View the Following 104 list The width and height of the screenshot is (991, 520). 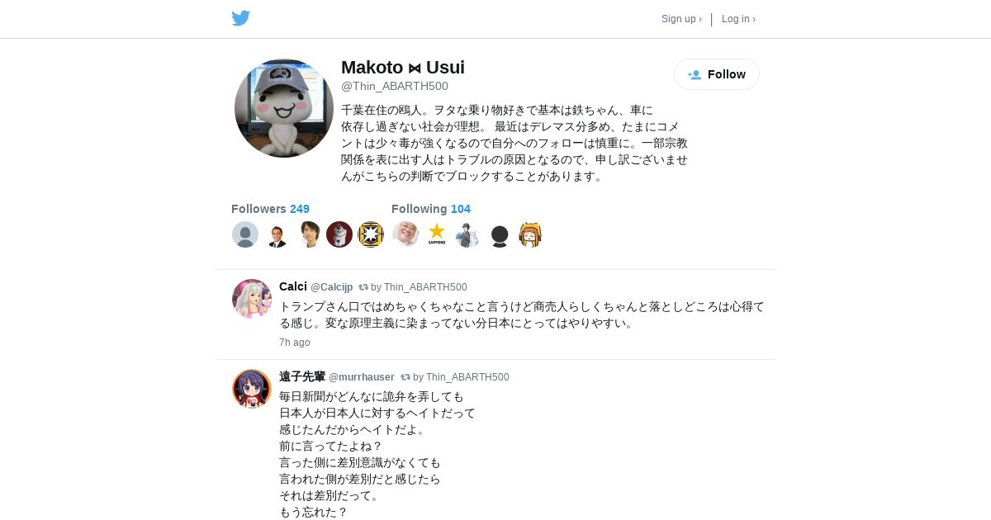click(431, 209)
